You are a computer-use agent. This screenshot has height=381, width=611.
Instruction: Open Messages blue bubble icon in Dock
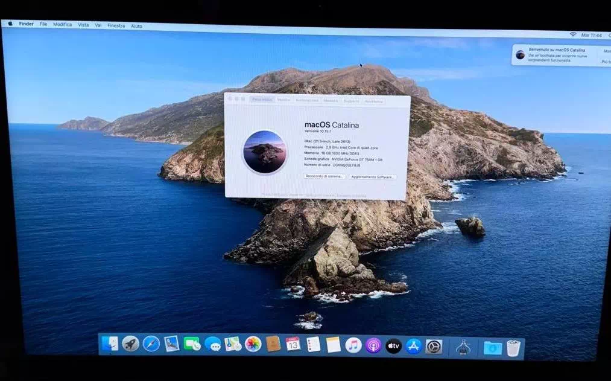click(212, 344)
